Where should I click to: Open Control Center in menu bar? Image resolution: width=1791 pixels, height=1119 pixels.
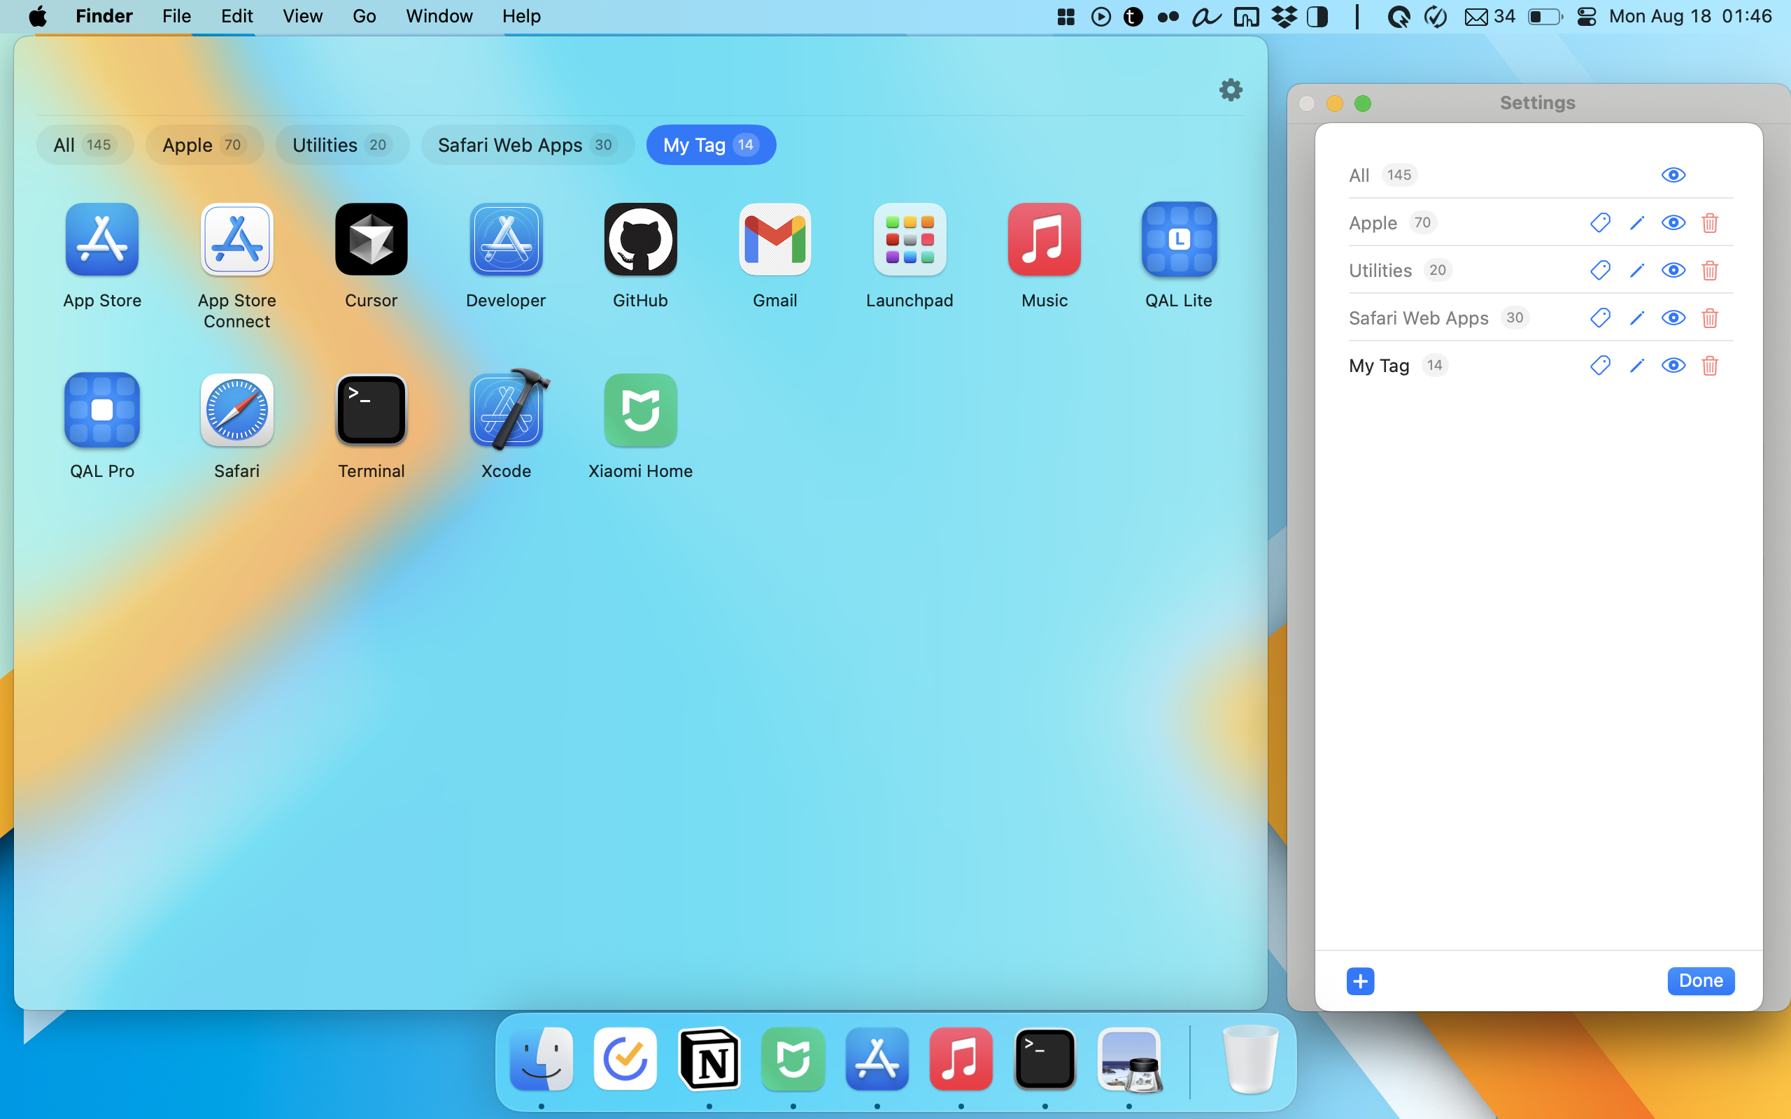(x=1586, y=16)
